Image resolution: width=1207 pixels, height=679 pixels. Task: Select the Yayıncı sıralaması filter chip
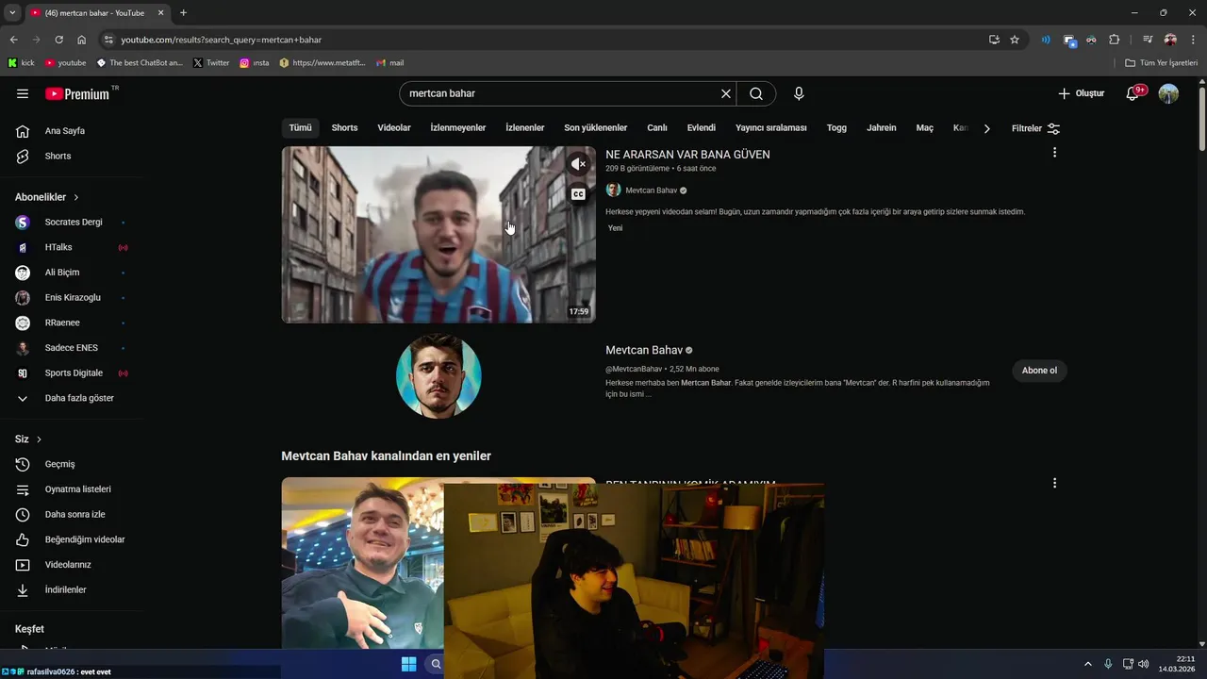[x=771, y=128]
